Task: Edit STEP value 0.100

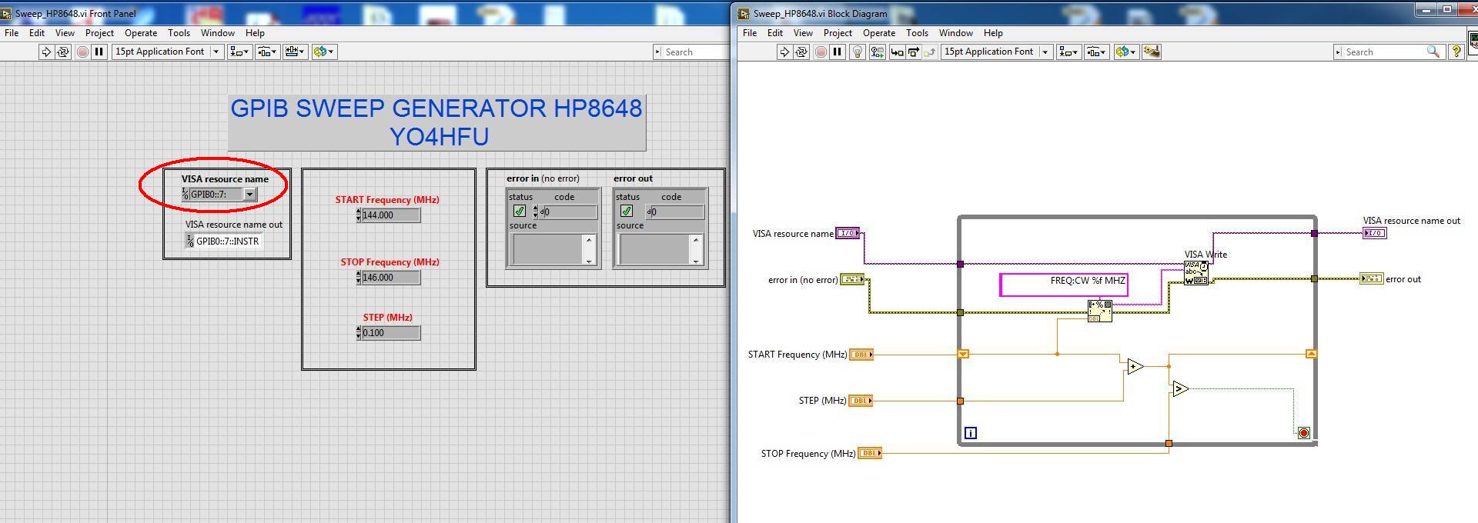Action: click(x=391, y=333)
